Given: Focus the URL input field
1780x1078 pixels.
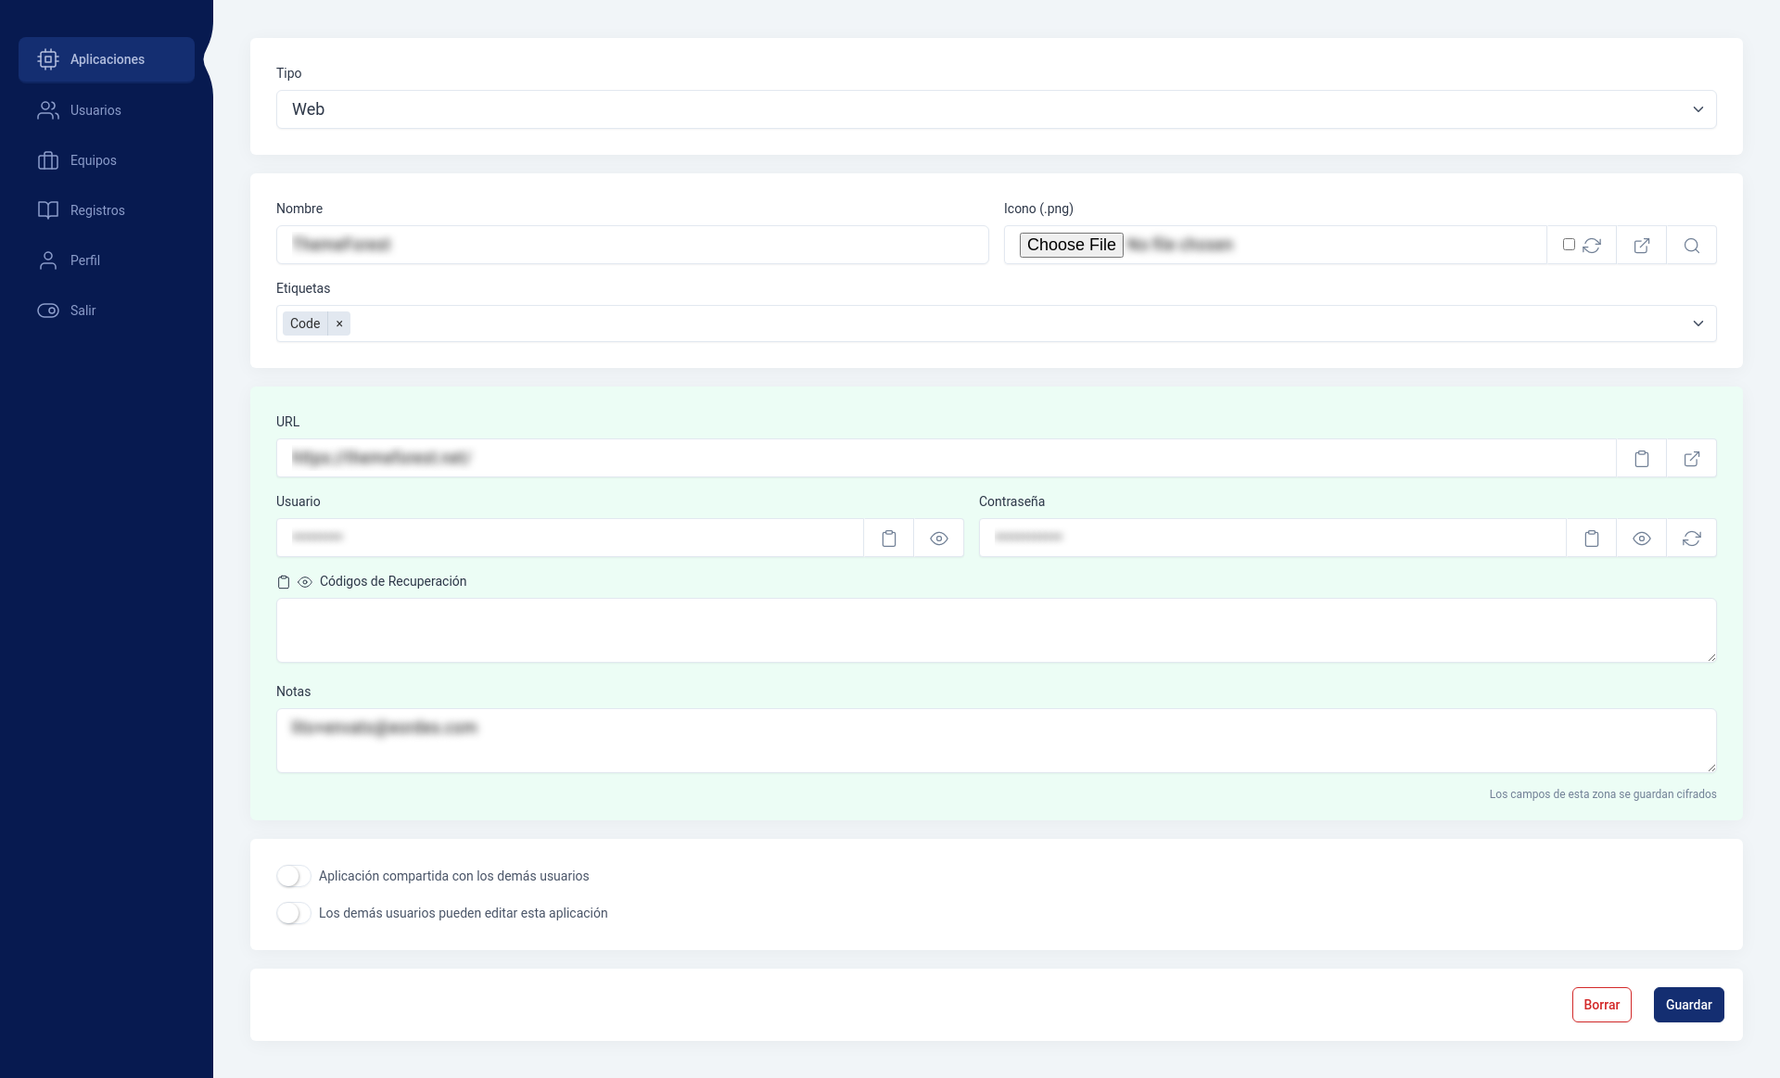Looking at the screenshot, I should tap(946, 458).
